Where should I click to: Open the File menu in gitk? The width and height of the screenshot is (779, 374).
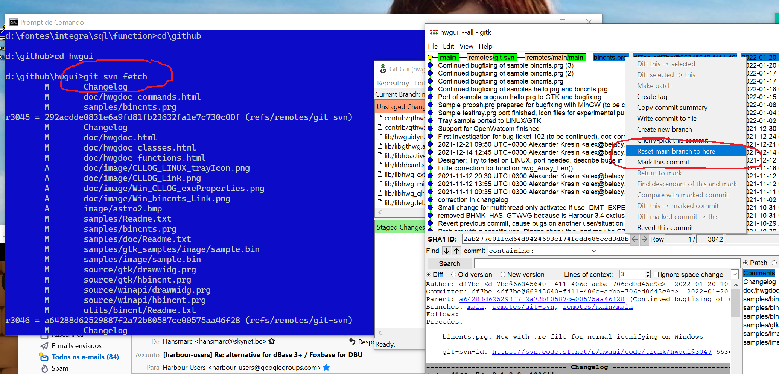433,46
